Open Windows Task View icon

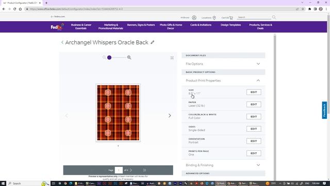(54, 183)
